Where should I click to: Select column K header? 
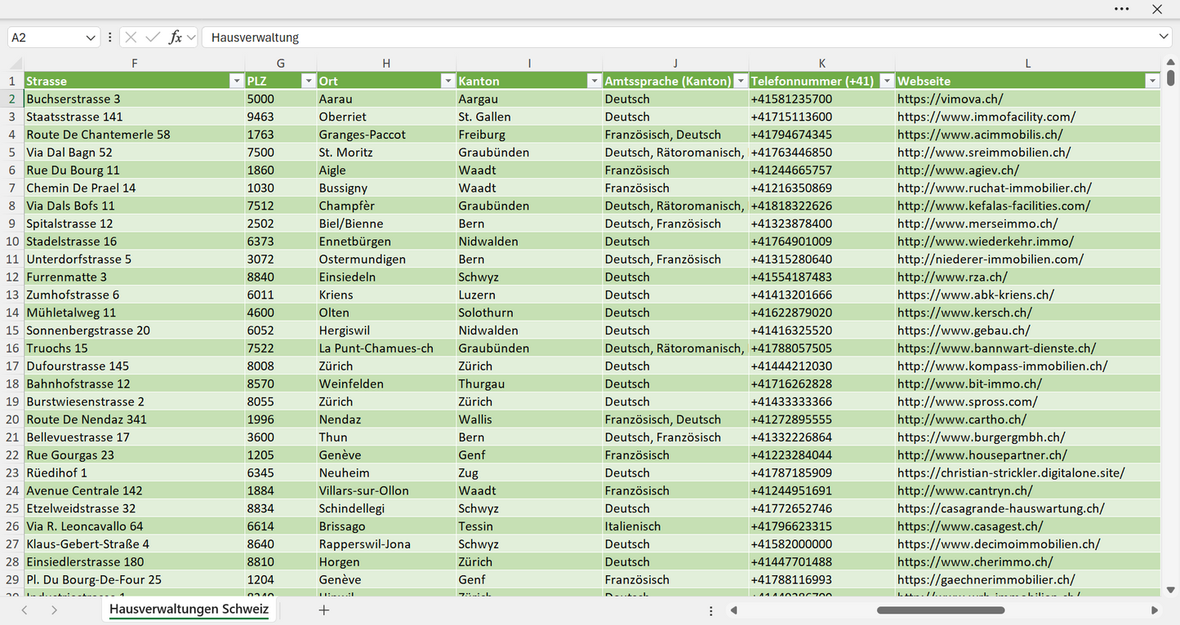pyautogui.click(x=822, y=64)
